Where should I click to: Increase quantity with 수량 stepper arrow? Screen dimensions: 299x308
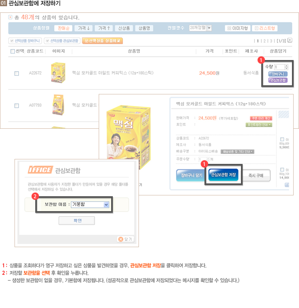pos(287,66)
